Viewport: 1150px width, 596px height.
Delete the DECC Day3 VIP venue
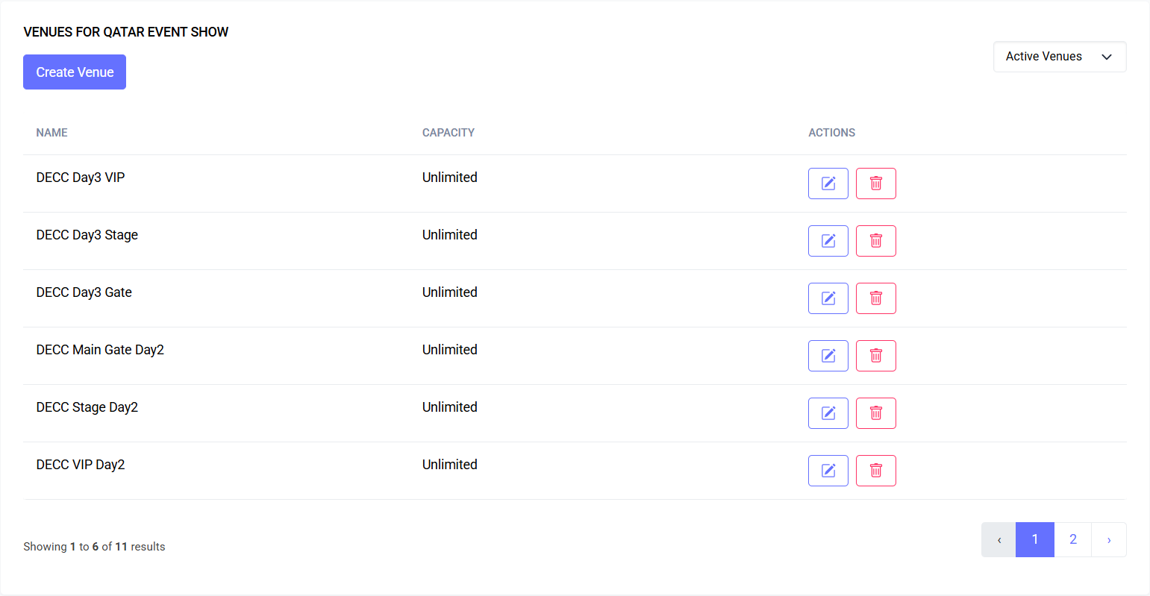pos(875,183)
